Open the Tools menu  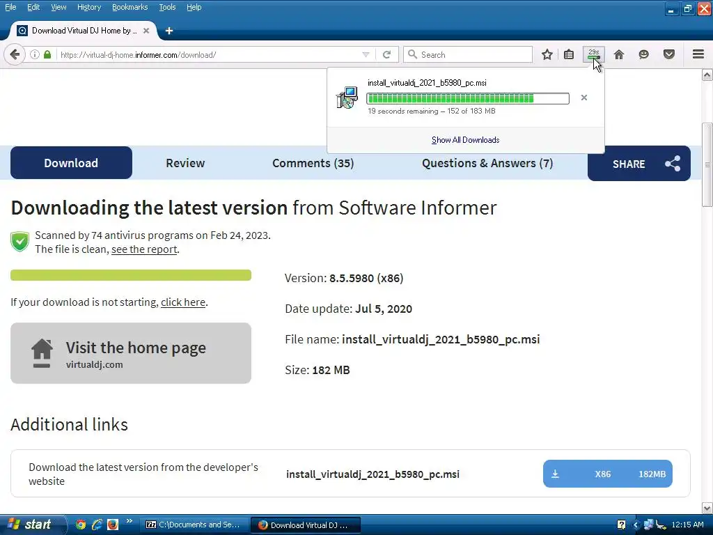pyautogui.click(x=167, y=7)
